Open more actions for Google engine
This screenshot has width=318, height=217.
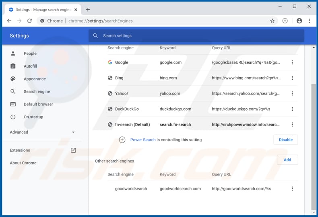tap(292, 62)
